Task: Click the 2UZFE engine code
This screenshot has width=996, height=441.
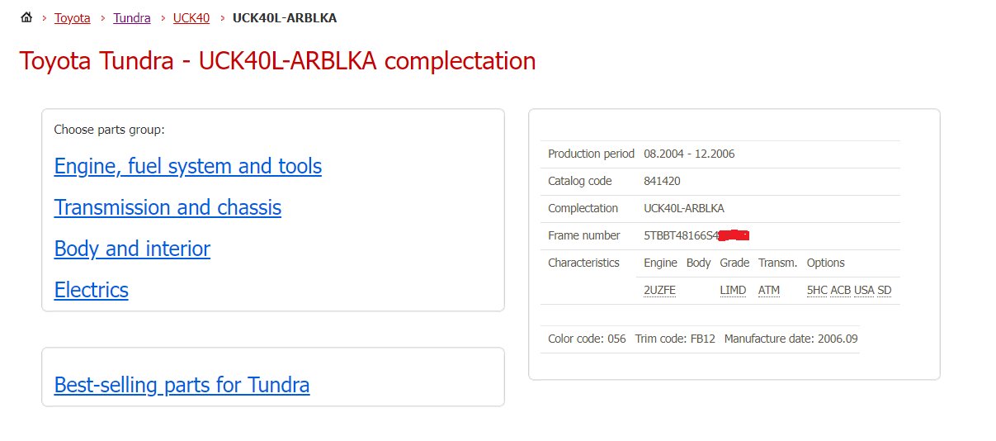Action: (659, 291)
